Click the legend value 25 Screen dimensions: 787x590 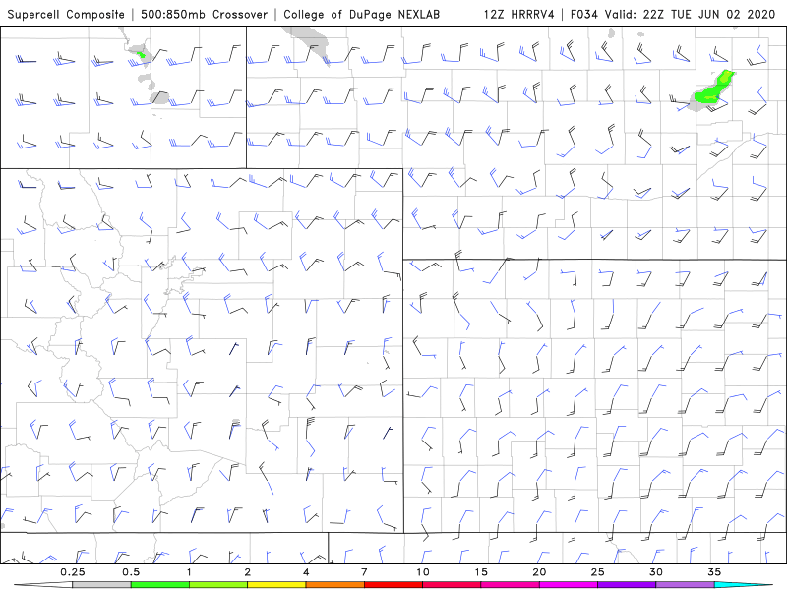click(x=597, y=572)
